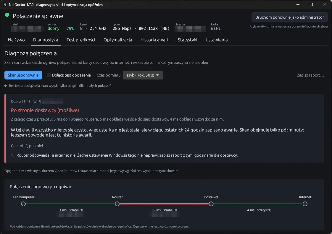
Task: Click the green connection status dot
Action: 7,15
